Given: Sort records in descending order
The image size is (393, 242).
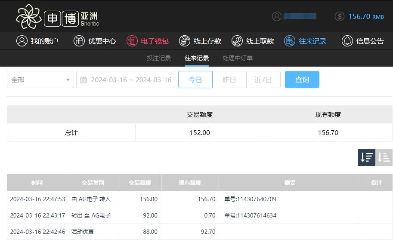Looking at the screenshot, I should tap(367, 157).
